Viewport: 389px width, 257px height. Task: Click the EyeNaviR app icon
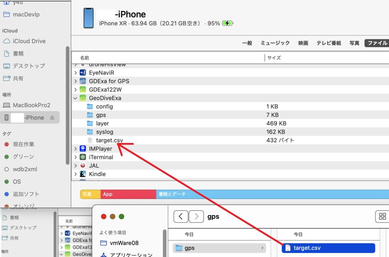[82, 73]
